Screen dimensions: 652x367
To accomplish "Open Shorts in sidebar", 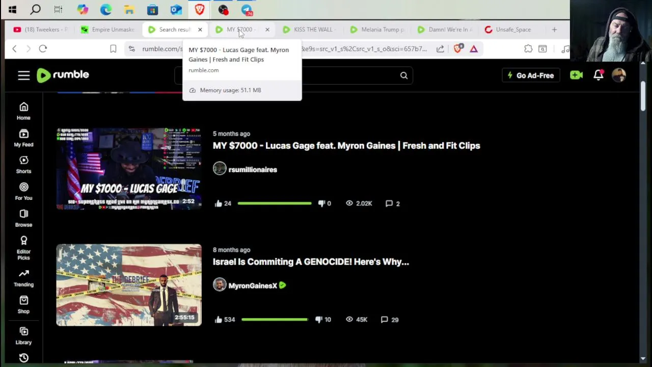I will click(23, 165).
